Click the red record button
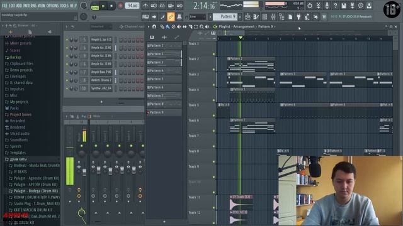The height and width of the screenshot is (226, 403). [x=120, y=6]
